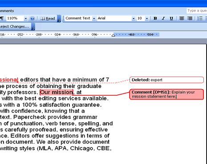Image resolution: width=207 pixels, height=164 pixels.
Task: Apply align right
Action: click(x=190, y=18)
